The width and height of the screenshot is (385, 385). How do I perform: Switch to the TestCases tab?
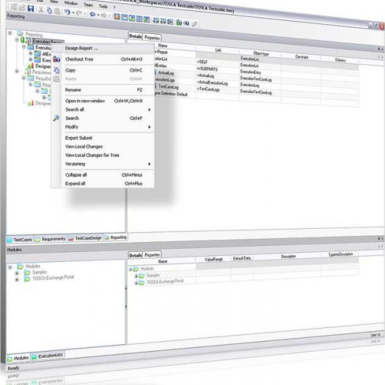pos(20,240)
